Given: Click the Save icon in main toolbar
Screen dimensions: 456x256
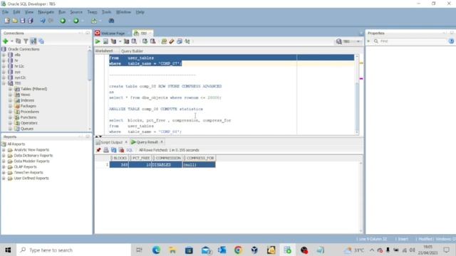Looking at the screenshot, I should (22, 21).
